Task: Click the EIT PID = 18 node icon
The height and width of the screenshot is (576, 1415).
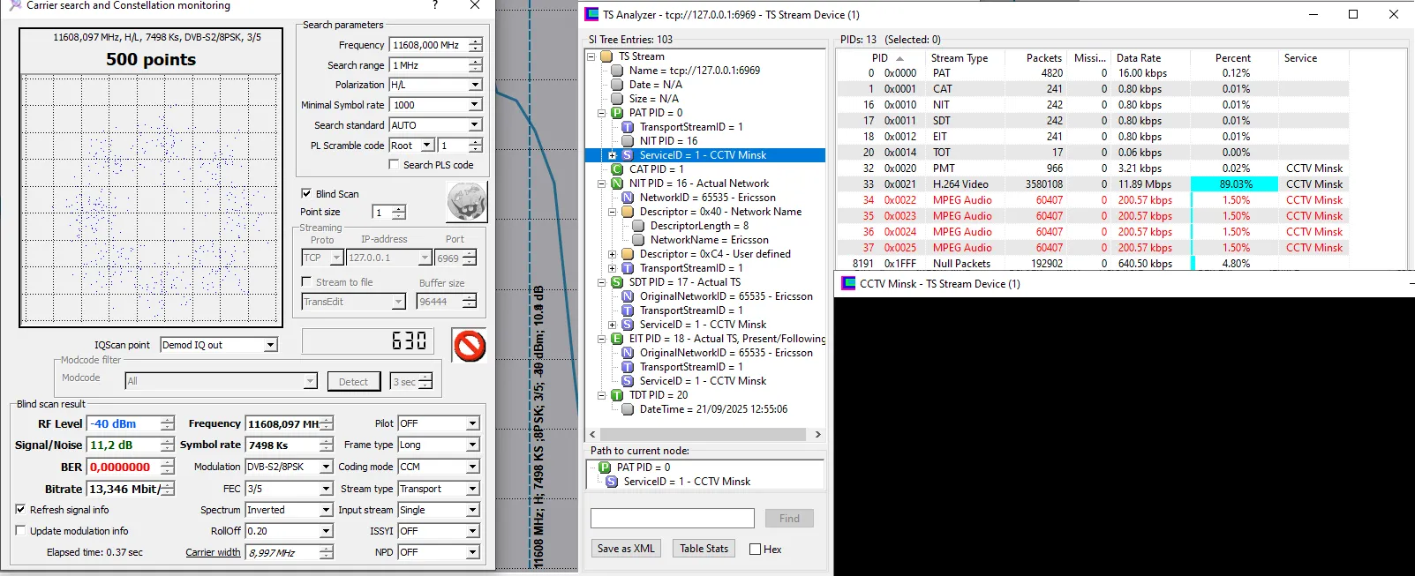Action: coord(617,339)
